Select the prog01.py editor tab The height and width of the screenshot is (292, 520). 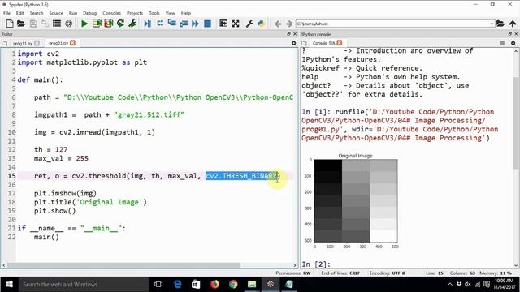(x=58, y=43)
